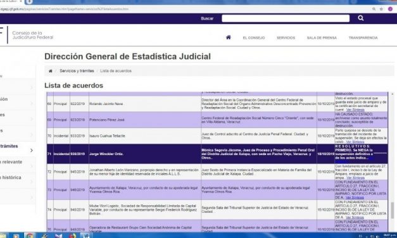Click the case number 922/2019 cell
Image resolution: width=397 pixels, height=238 pixels.
click(x=79, y=104)
